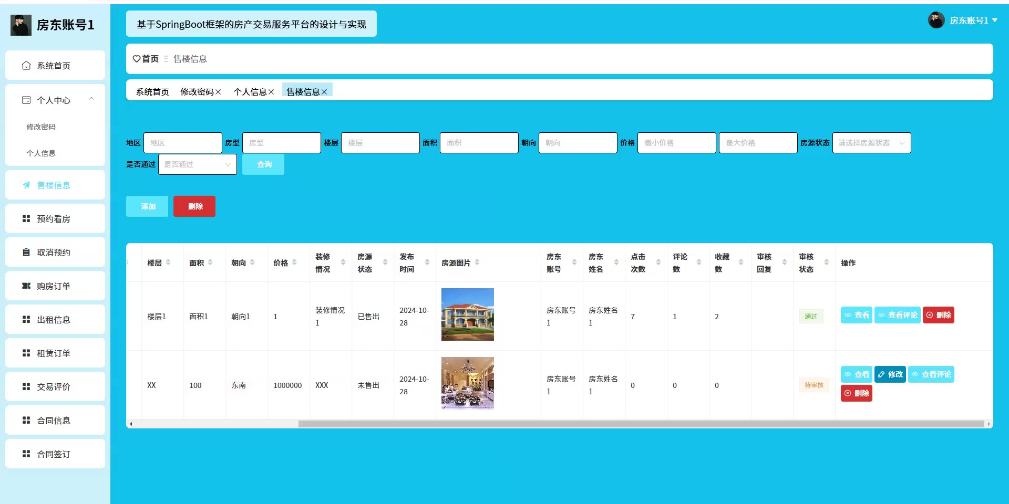The image size is (1009, 504).
Task: Toggle sorting on the 发布时间 column
Action: tap(427, 262)
